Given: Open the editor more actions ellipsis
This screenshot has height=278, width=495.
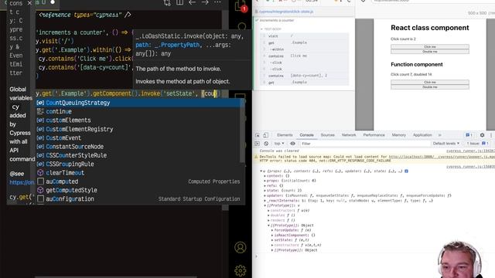Looking at the screenshot, I should 217,2.
